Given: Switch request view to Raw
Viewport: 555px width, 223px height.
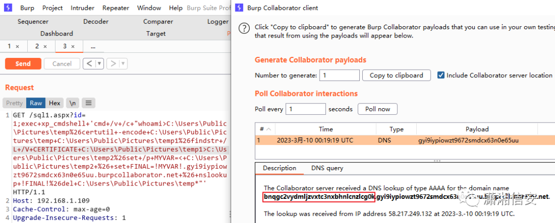Looking at the screenshot, I should point(36,103).
